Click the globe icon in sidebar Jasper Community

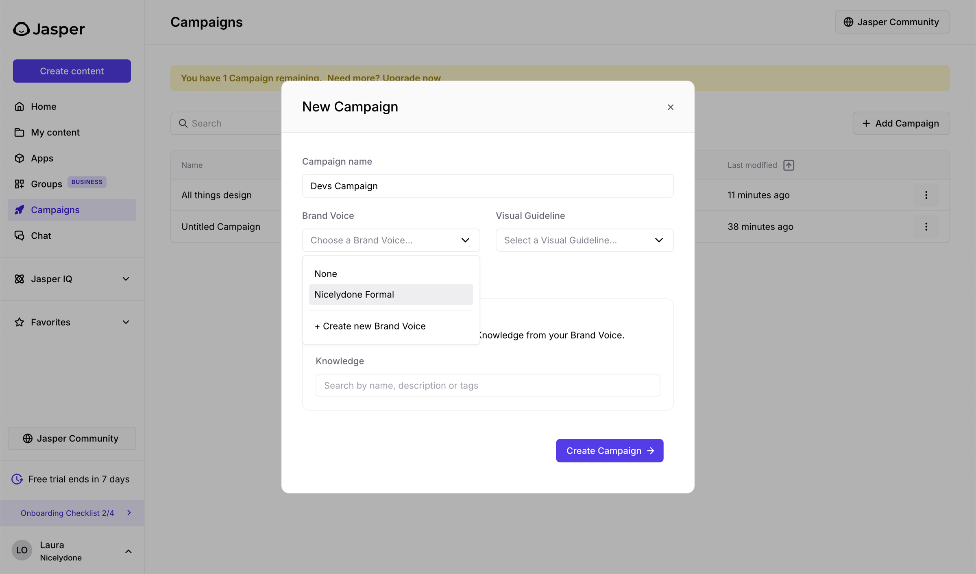[x=28, y=438]
